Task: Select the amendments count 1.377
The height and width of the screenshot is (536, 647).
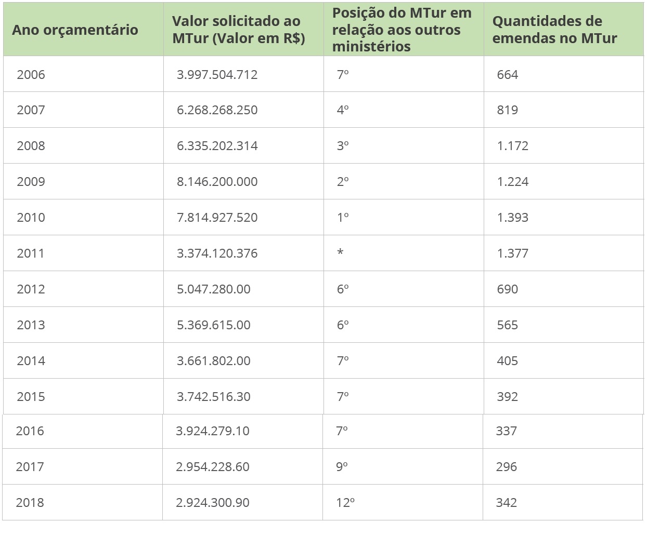Action: point(512,253)
